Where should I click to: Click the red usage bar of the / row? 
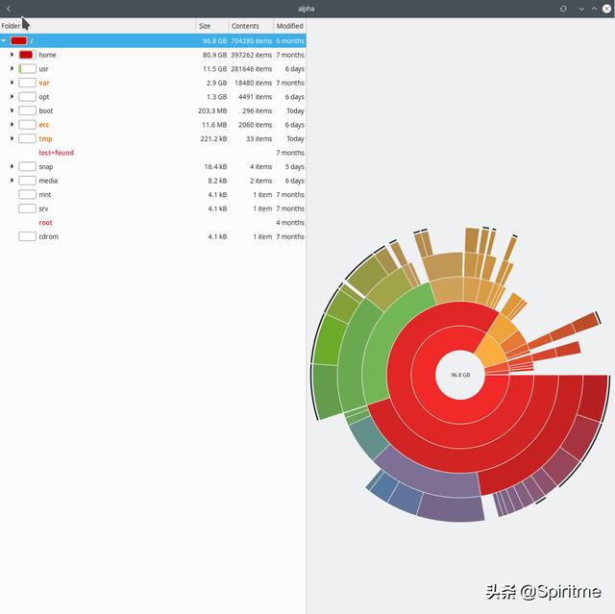click(x=19, y=40)
